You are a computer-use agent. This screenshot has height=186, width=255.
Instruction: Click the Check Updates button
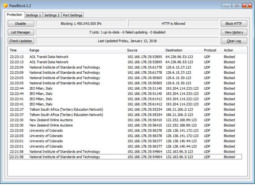21,41
